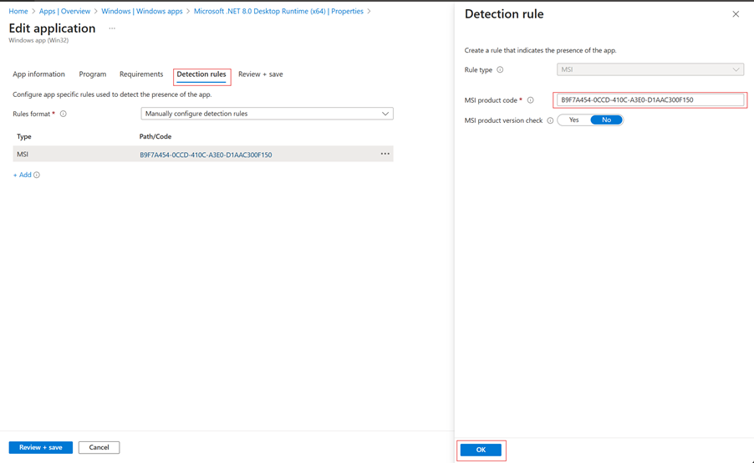
Task: Click the Cancel button
Action: click(99, 448)
